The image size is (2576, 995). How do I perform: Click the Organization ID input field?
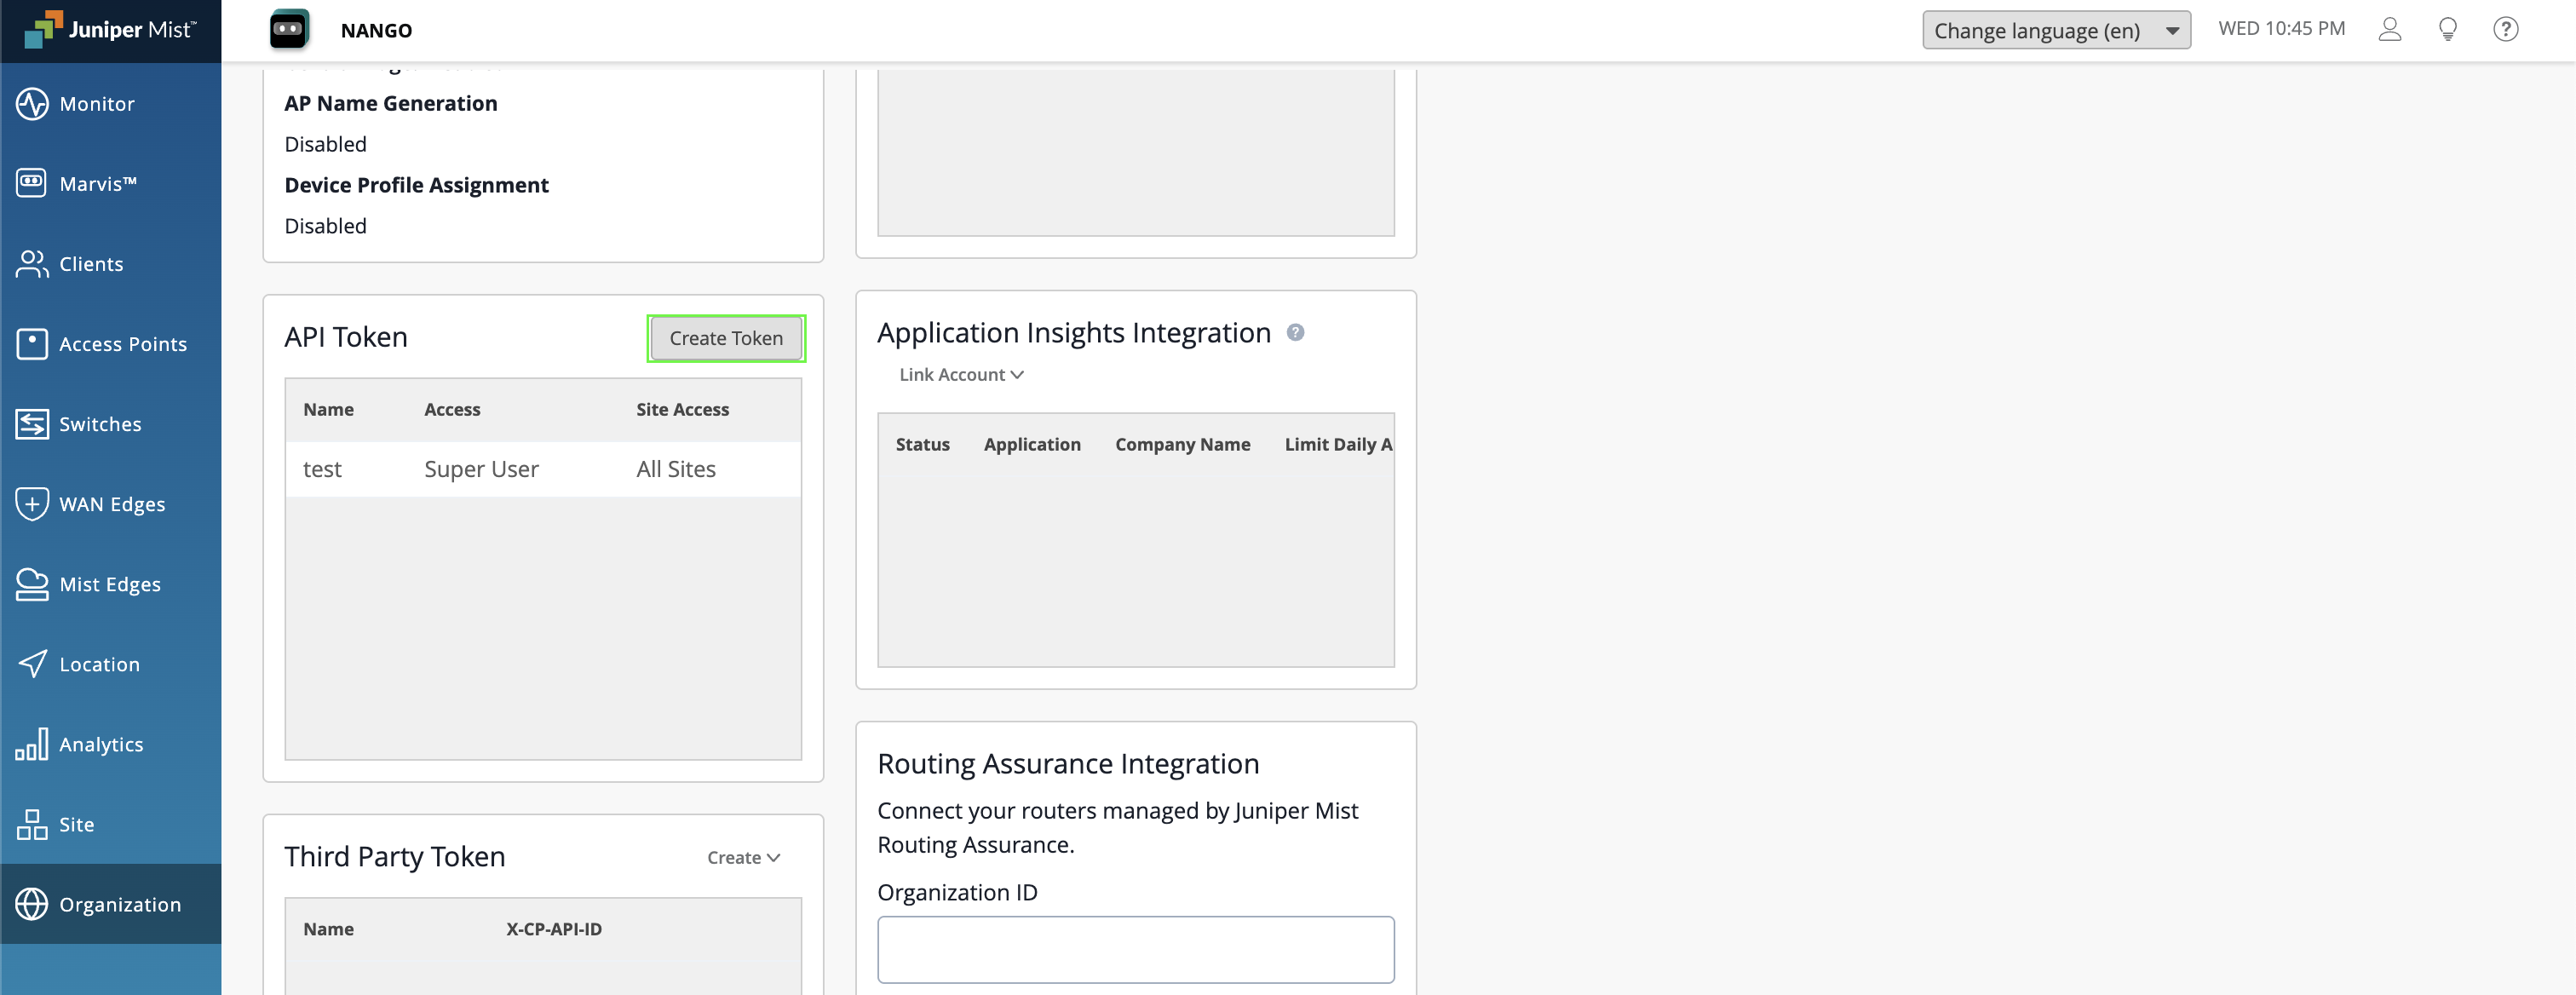click(1135, 949)
